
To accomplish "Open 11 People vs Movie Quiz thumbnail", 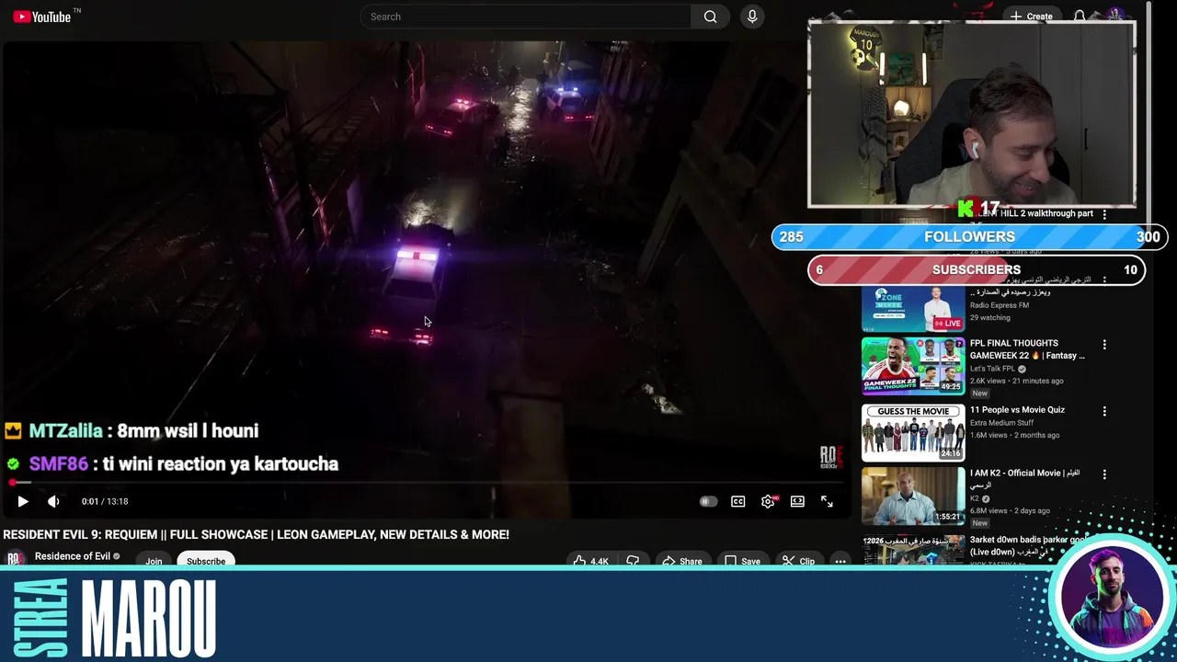I will click(x=913, y=432).
